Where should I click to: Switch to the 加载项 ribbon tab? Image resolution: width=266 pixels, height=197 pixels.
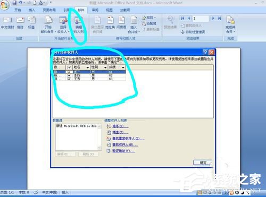125,10
